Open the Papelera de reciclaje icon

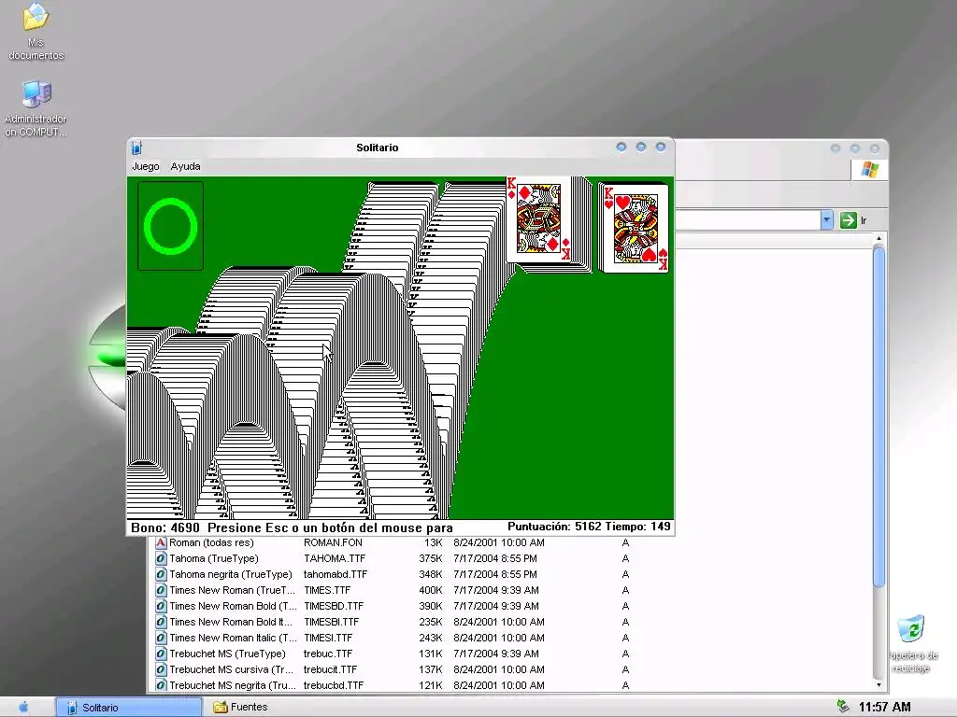912,644
